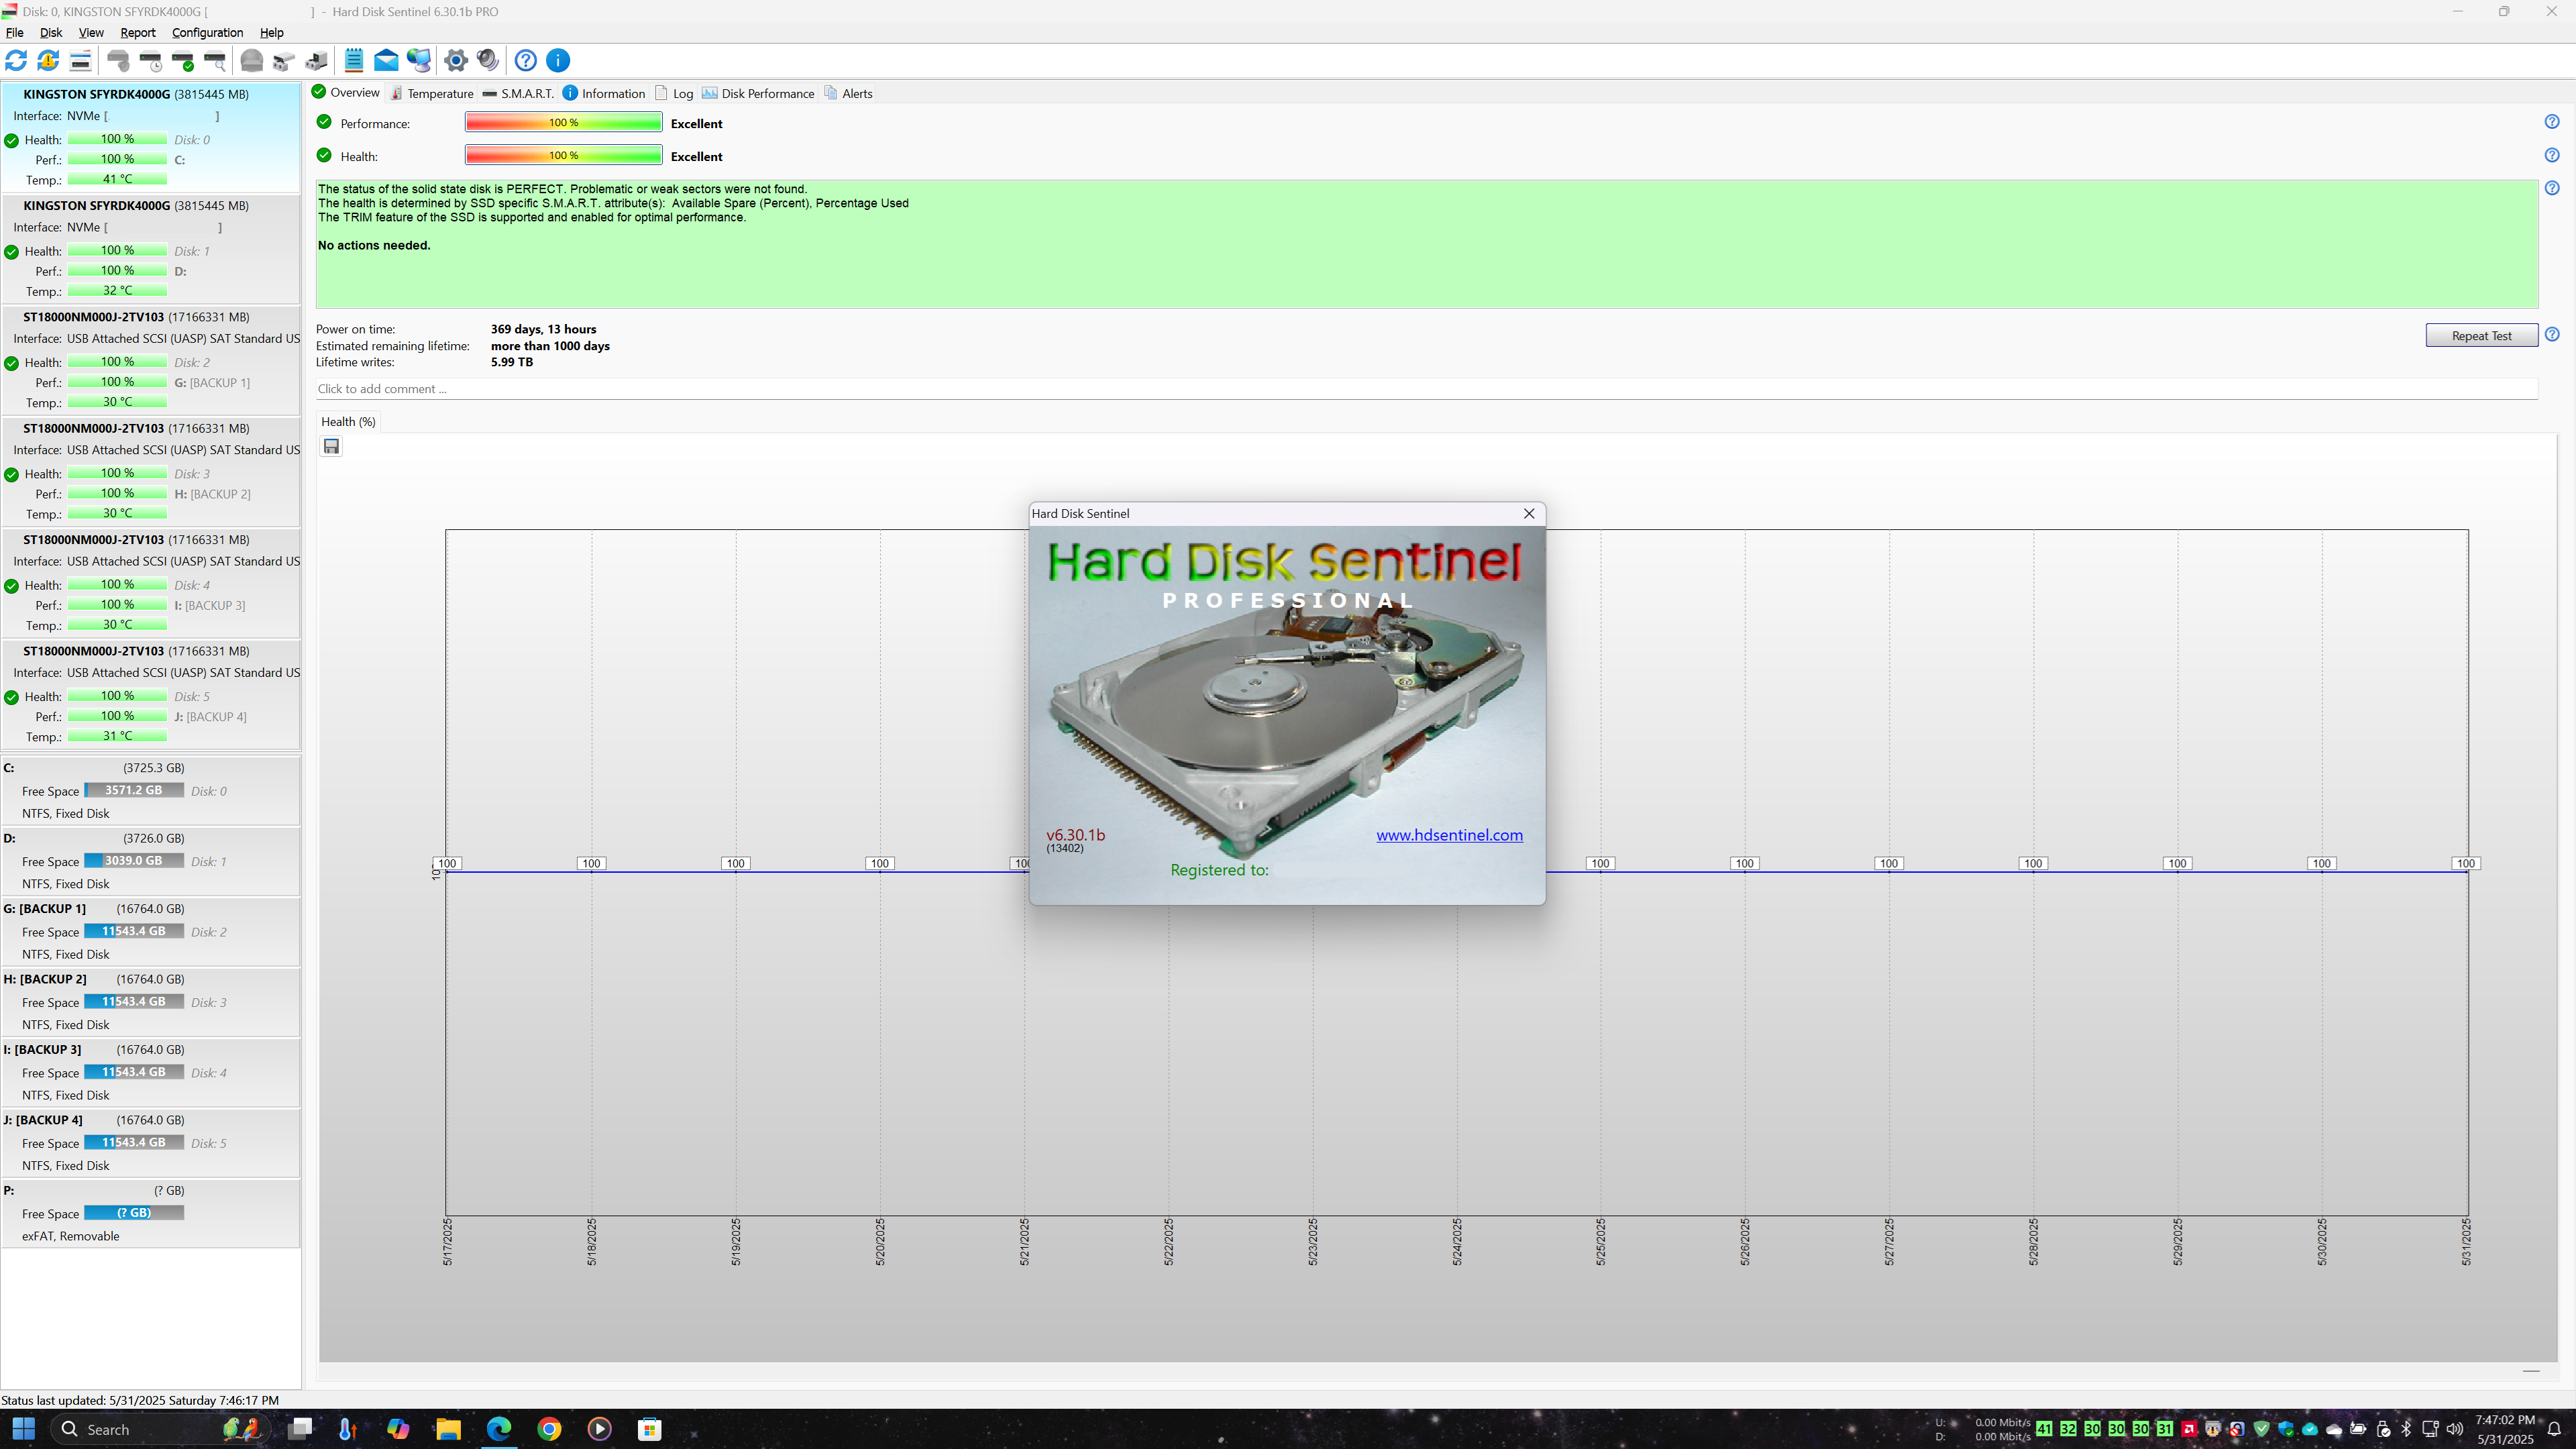Click the blue envelope e-mail toolbar icon
Viewport: 2576px width, 1449px height.
(386, 60)
